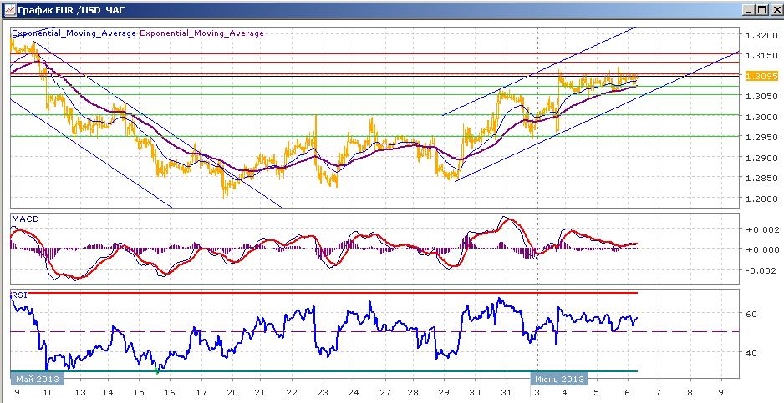
Task: Click the +0.002 MACD scale label
Action: [x=761, y=229]
